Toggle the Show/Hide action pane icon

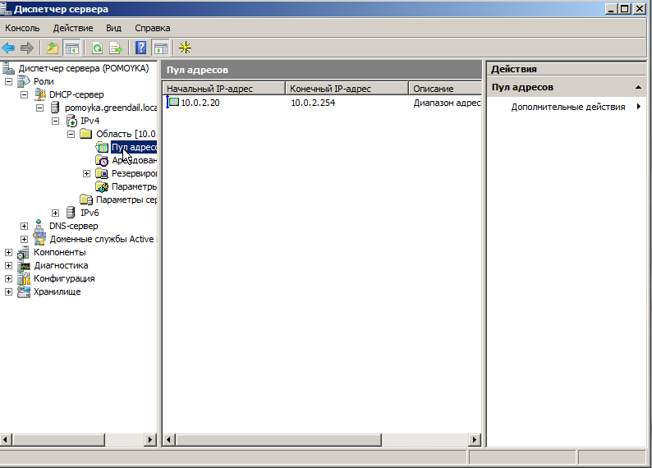(160, 48)
